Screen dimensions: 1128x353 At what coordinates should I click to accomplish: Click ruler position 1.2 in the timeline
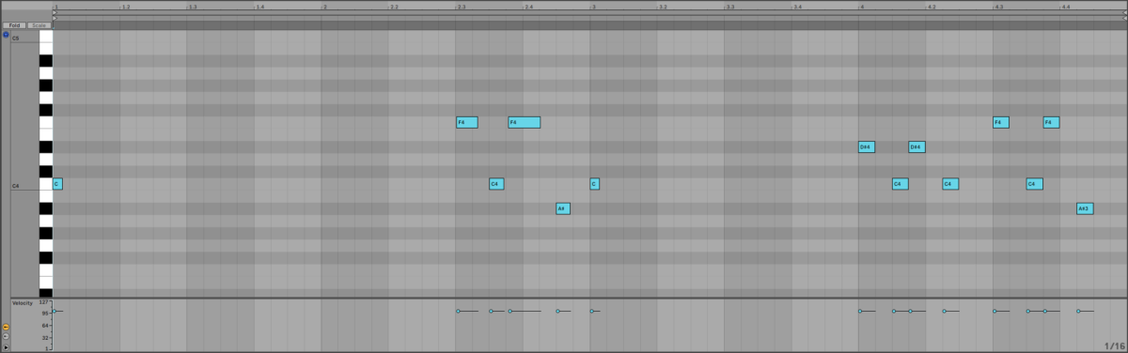point(126,7)
